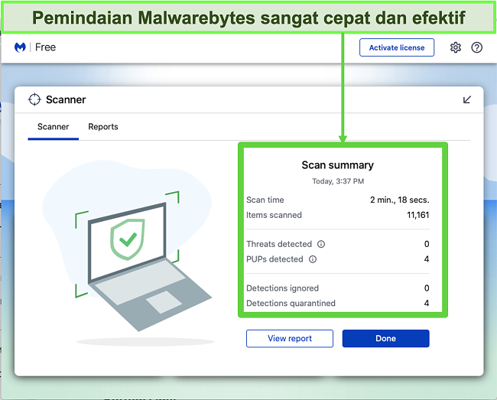
Task: Click the 'Detections quarantined' label
Action: (291, 304)
